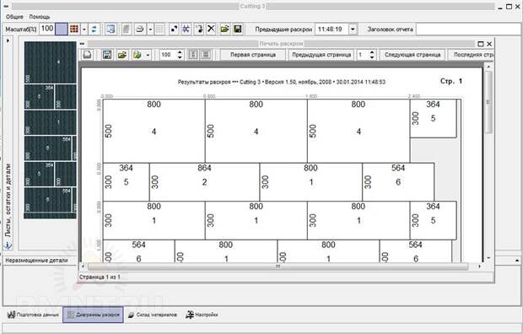Viewport: 523px width, 334px height.
Task: Switch to Склад материалов tab
Action: coord(153,315)
